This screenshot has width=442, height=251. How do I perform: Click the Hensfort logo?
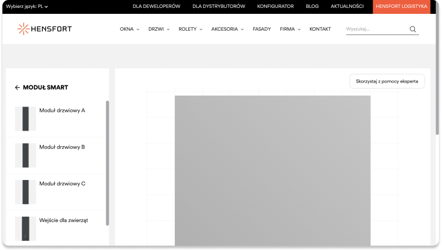click(x=44, y=29)
